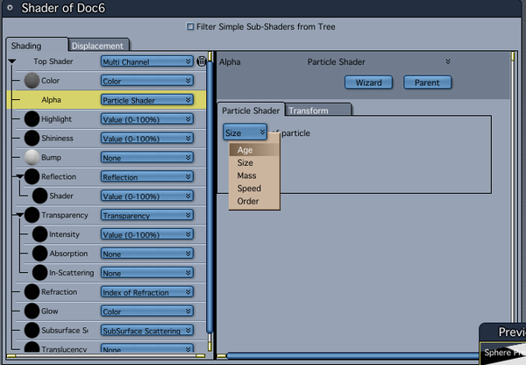Select the Particle Shader tab
The height and width of the screenshot is (365, 526).
tap(251, 111)
